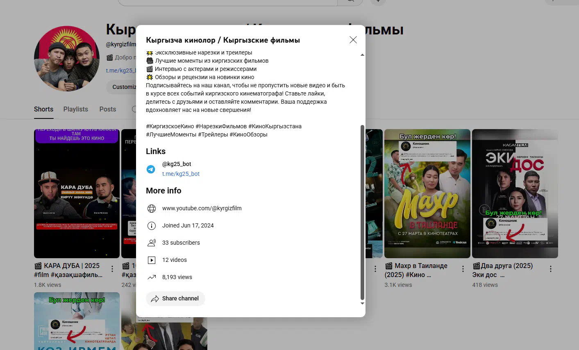Switch to the Playlists tab

point(76,109)
